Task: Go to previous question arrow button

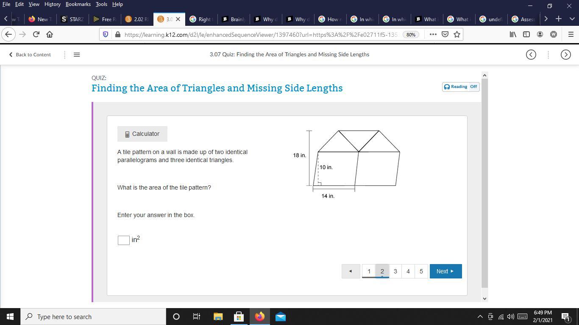Action: pos(351,271)
